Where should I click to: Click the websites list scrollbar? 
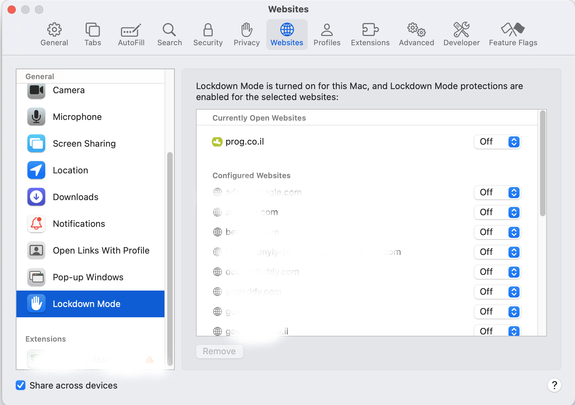point(542,164)
